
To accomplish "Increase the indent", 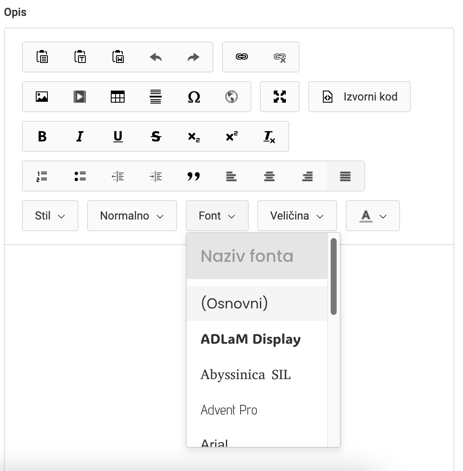I will tap(156, 176).
